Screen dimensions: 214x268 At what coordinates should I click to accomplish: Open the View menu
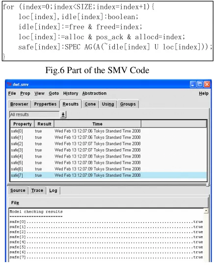[39, 93]
